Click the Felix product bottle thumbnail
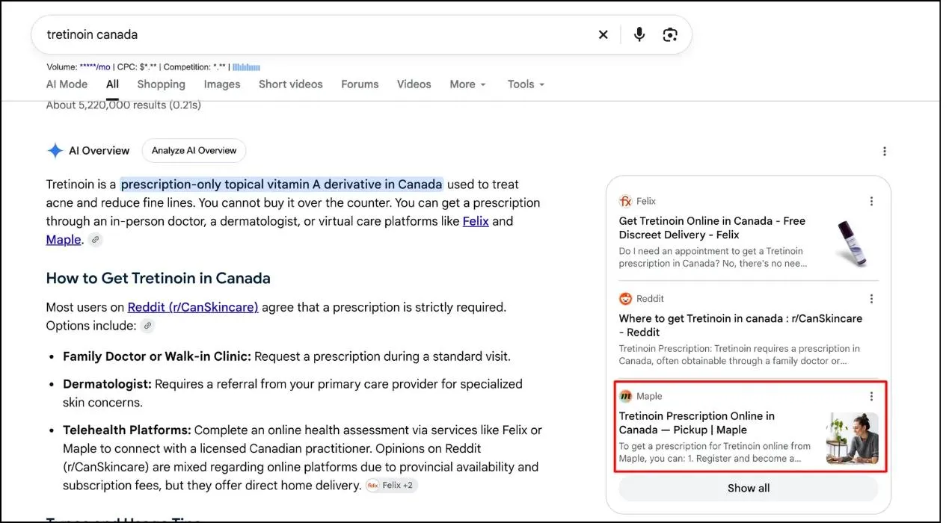This screenshot has width=949, height=523. click(x=853, y=243)
